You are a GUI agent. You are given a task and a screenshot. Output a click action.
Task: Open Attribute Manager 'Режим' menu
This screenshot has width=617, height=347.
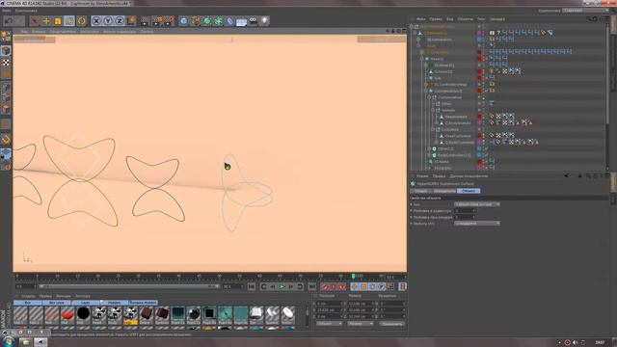point(422,176)
